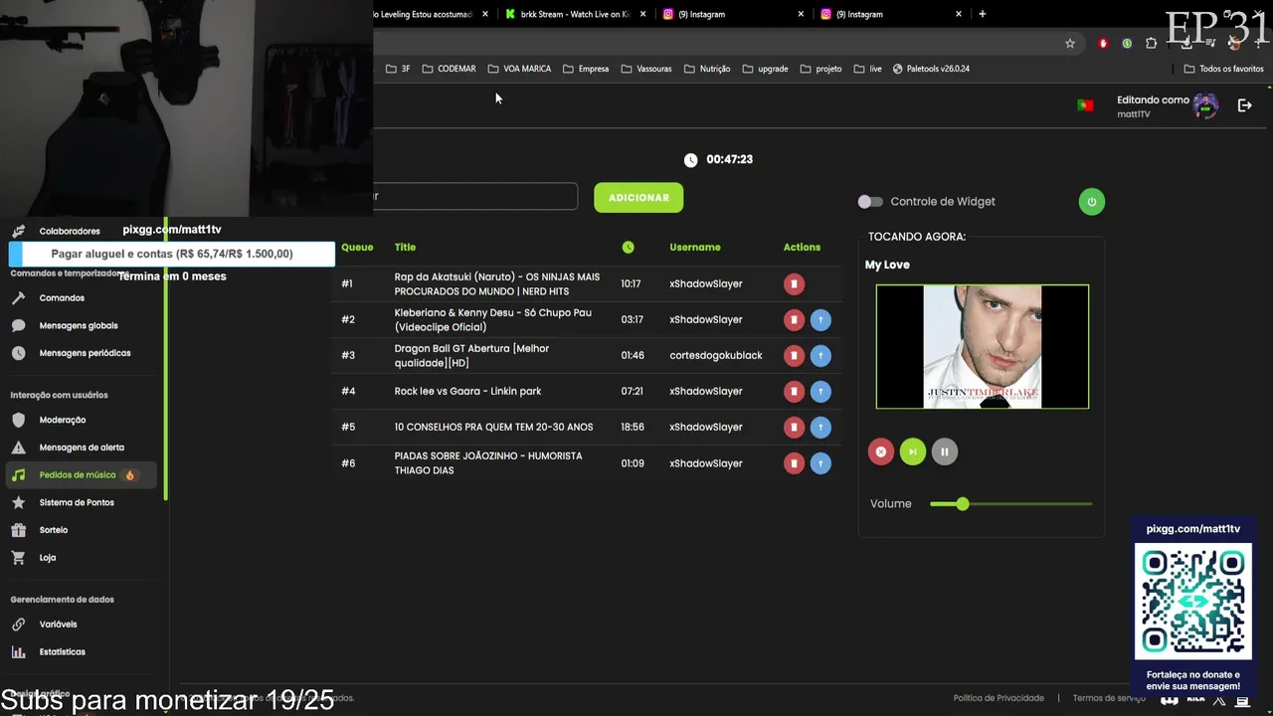Open Variáveis in the sidebar
The width and height of the screenshot is (1273, 716).
(58, 625)
